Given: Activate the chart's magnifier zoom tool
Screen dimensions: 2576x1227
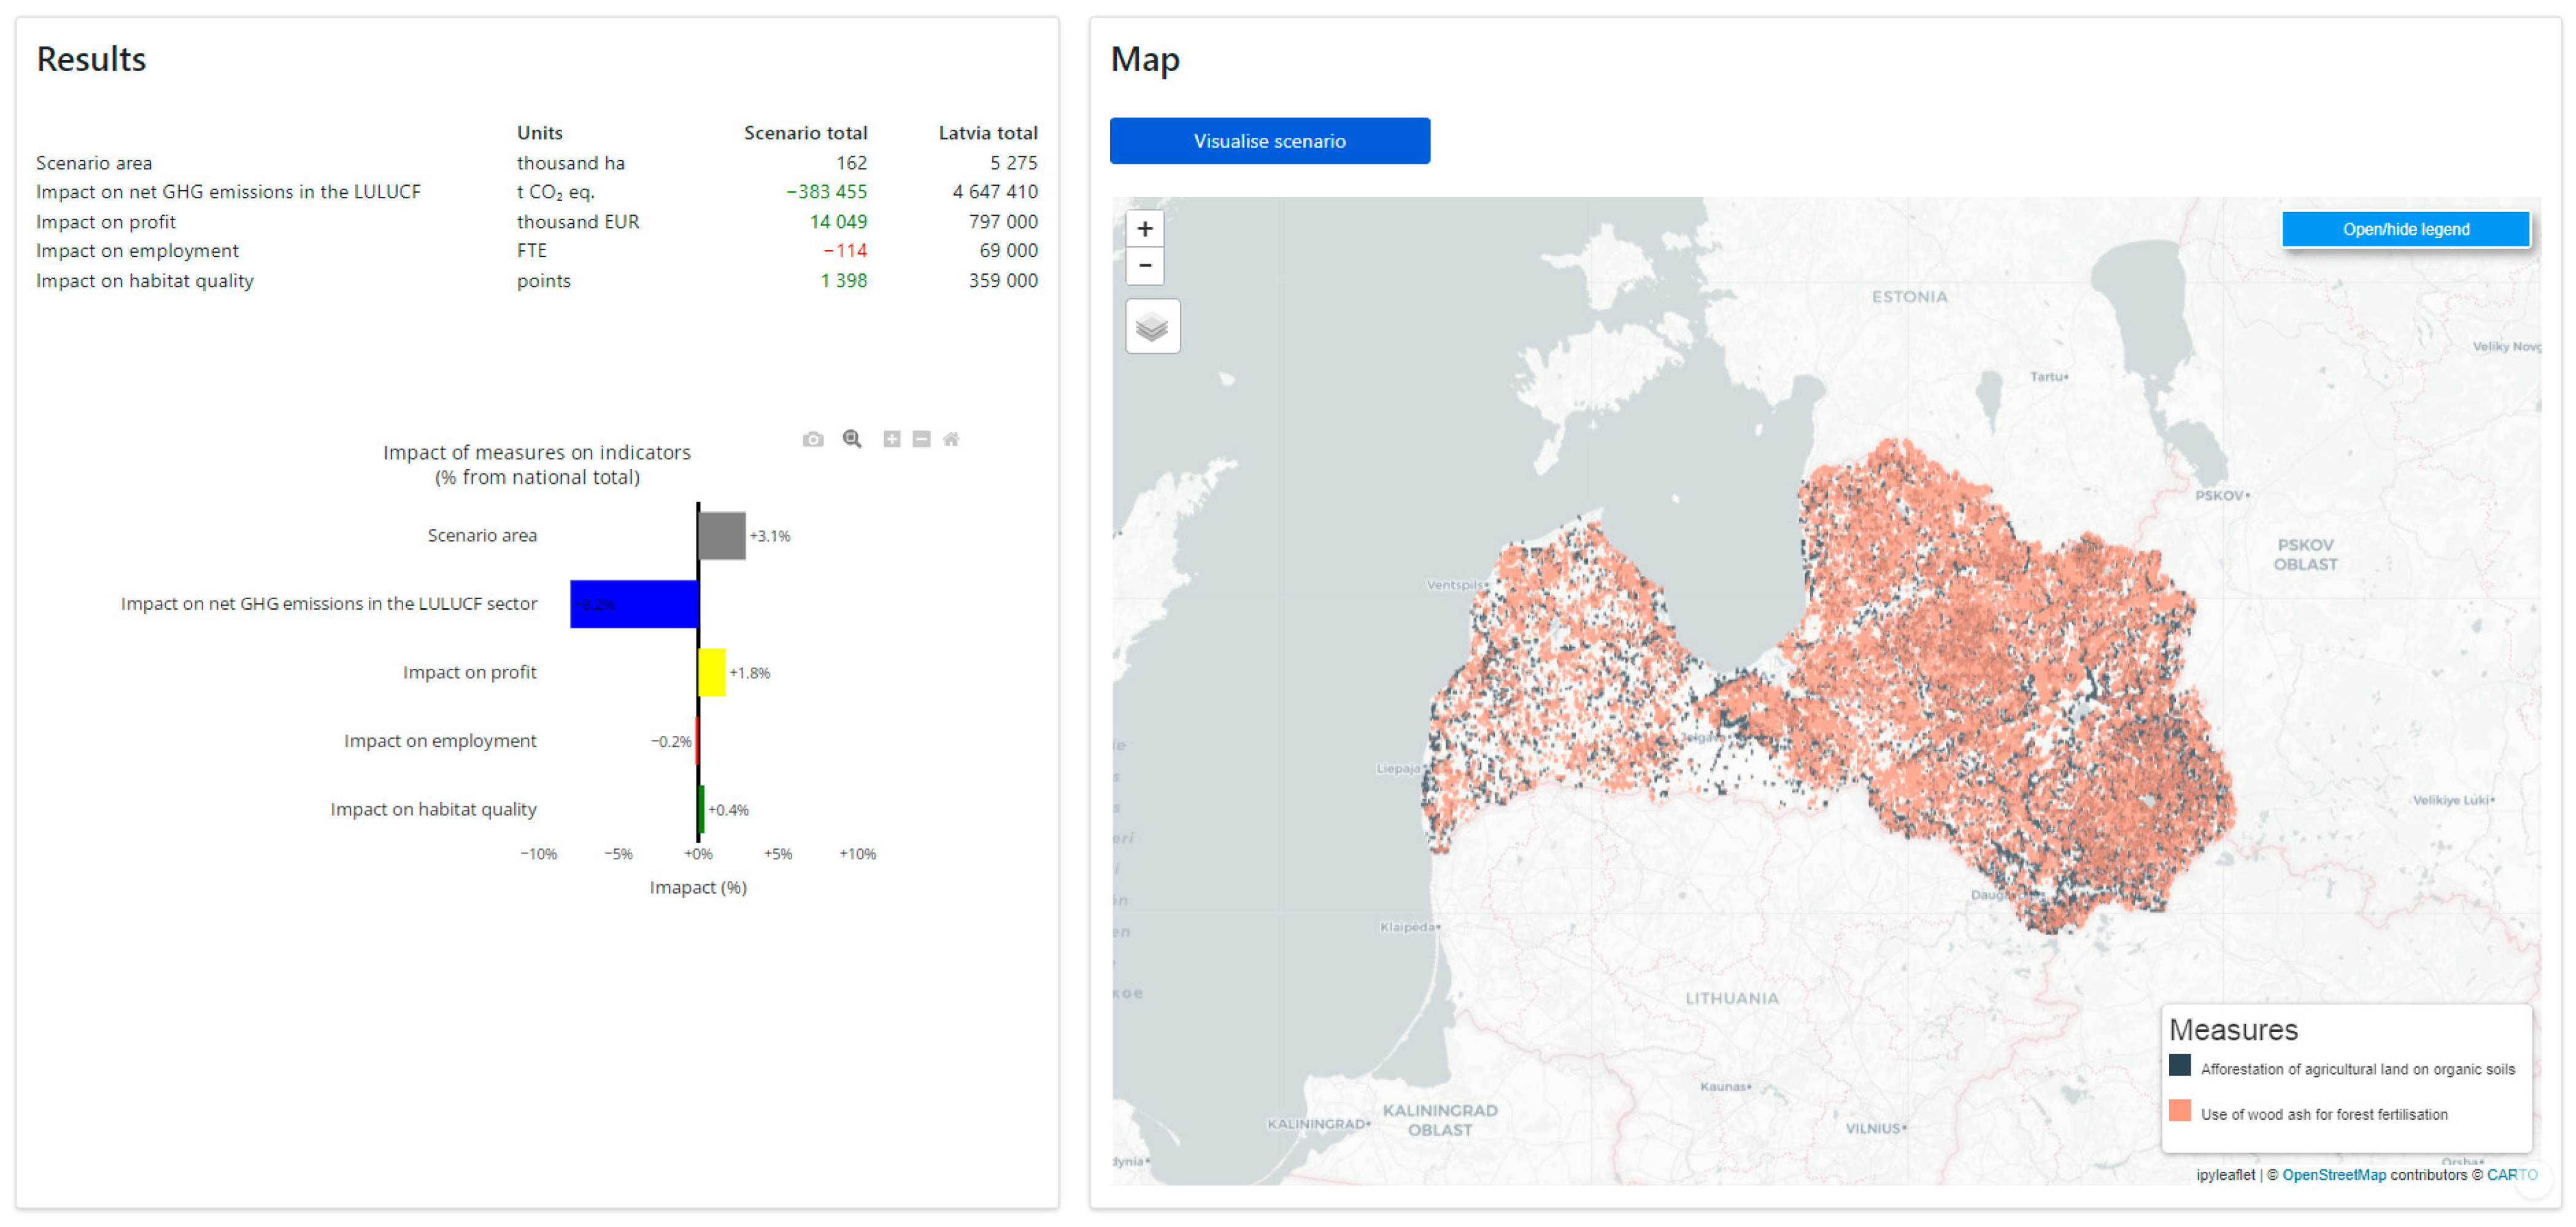Looking at the screenshot, I should coord(852,440).
